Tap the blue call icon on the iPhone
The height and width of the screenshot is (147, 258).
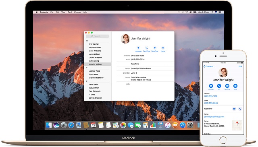pyautogui.click(x=219, y=86)
